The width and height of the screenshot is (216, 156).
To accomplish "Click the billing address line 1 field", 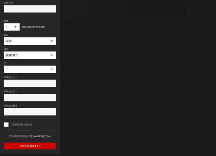I will (x=30, y=83).
